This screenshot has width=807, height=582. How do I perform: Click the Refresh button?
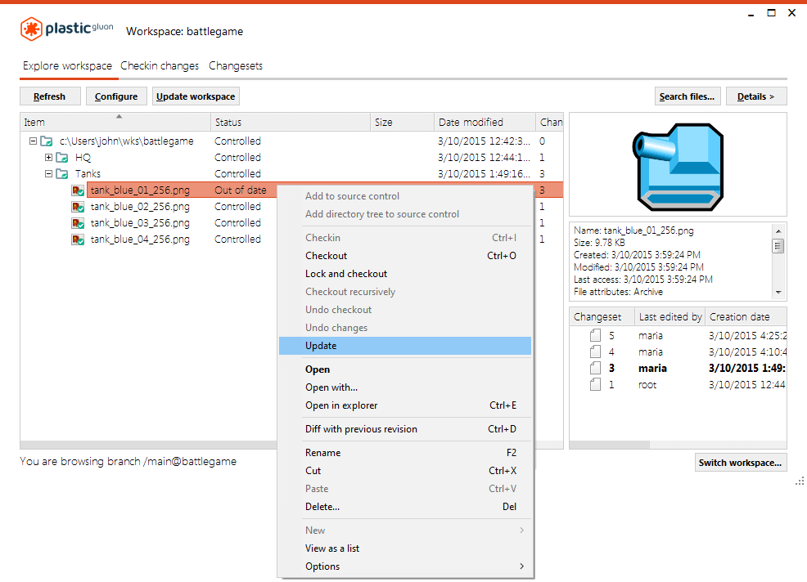(50, 96)
